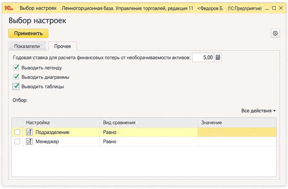Expand the Все действия dropdown

tap(258, 111)
